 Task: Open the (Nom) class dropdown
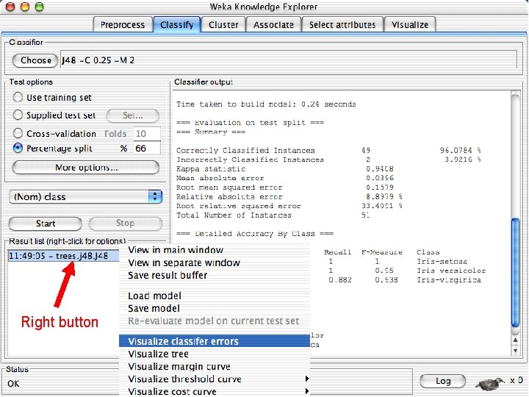(86, 196)
